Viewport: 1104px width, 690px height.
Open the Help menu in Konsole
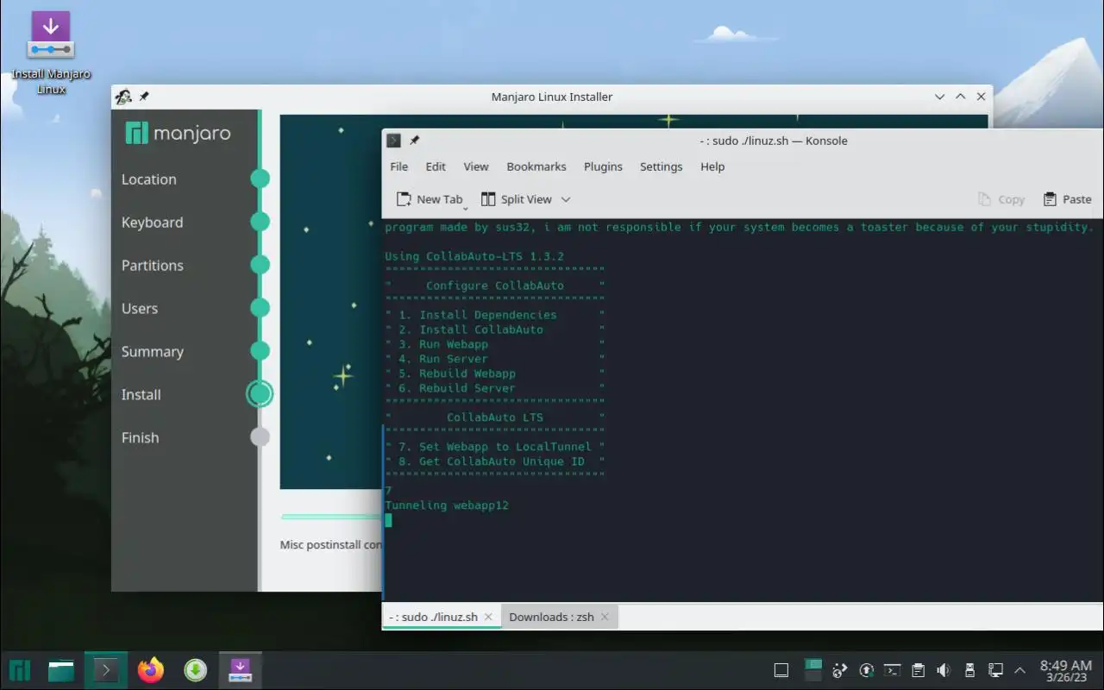point(712,166)
